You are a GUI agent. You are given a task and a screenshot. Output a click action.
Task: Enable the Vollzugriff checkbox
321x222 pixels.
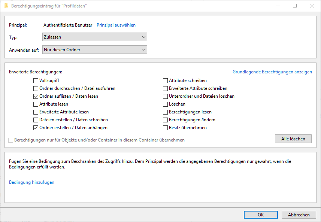point(36,80)
